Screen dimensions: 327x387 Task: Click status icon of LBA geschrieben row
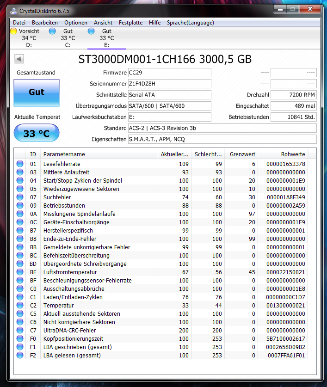pyautogui.click(x=20, y=347)
